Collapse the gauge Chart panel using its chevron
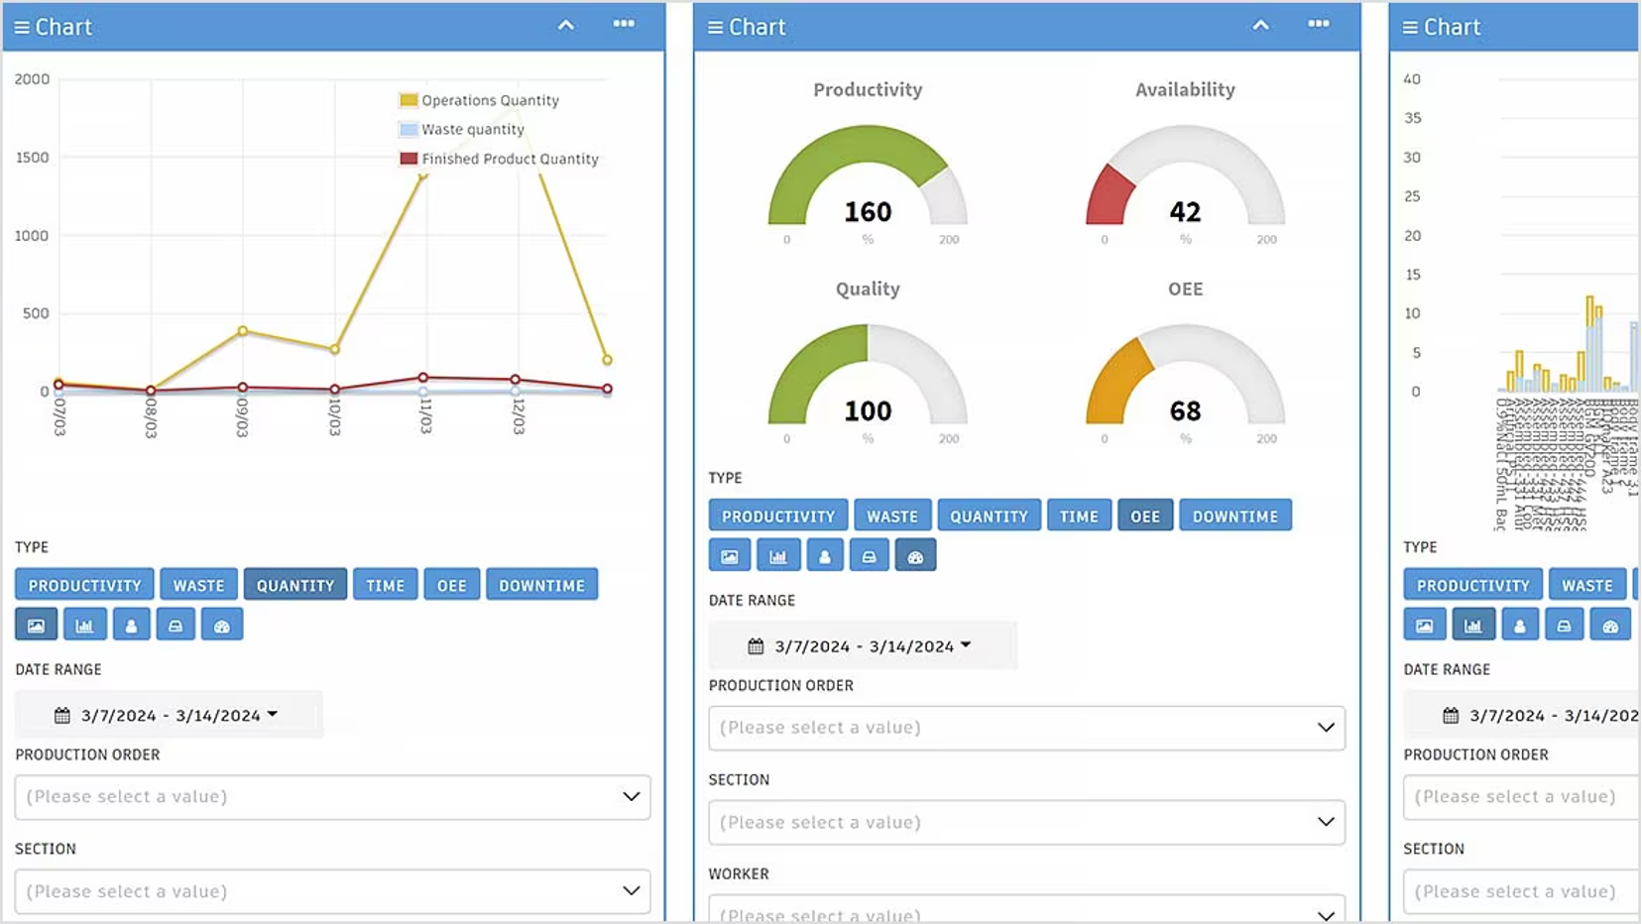This screenshot has height=924, width=1642. pos(1260,25)
